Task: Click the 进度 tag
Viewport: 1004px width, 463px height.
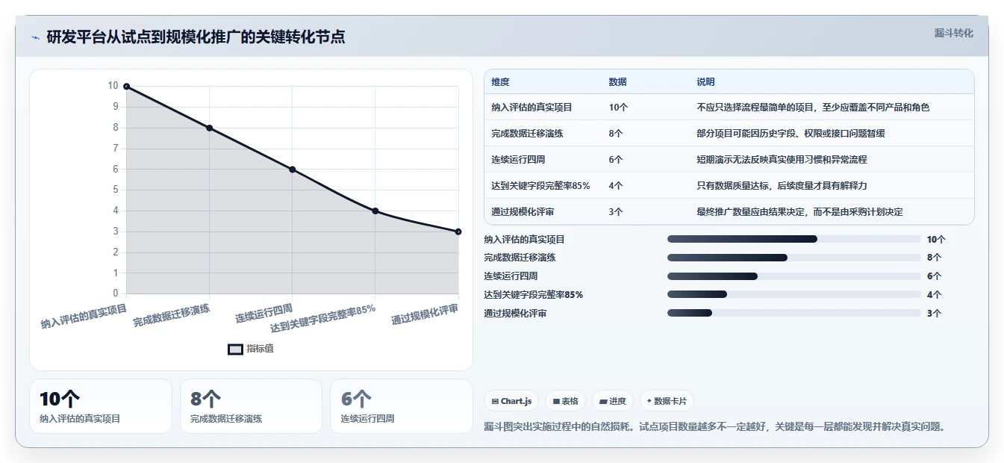Action: pyautogui.click(x=613, y=401)
